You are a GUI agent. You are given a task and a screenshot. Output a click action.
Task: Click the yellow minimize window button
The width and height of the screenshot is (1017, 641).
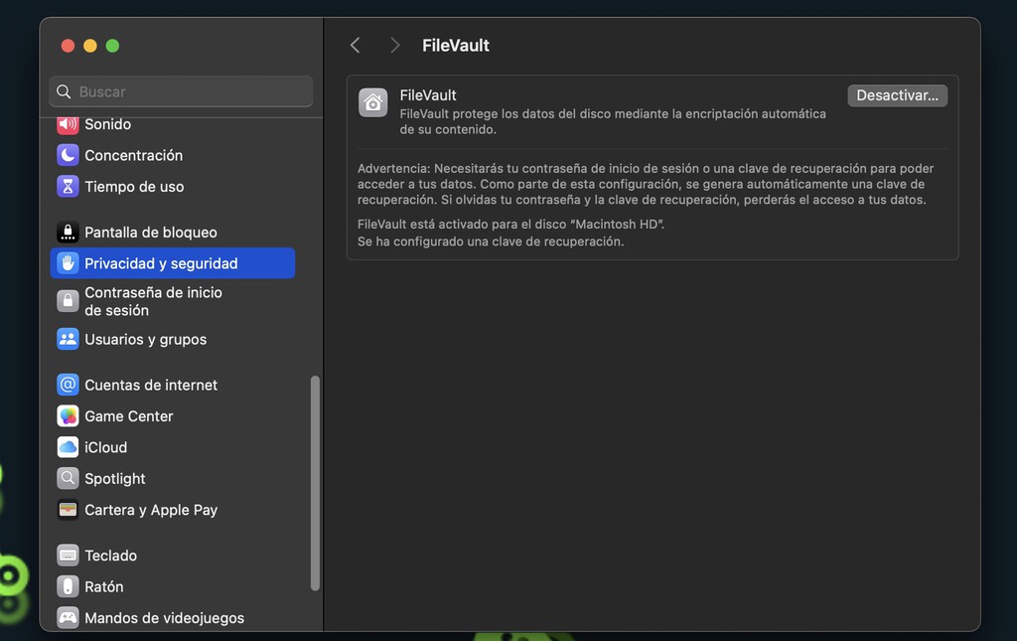pos(90,46)
